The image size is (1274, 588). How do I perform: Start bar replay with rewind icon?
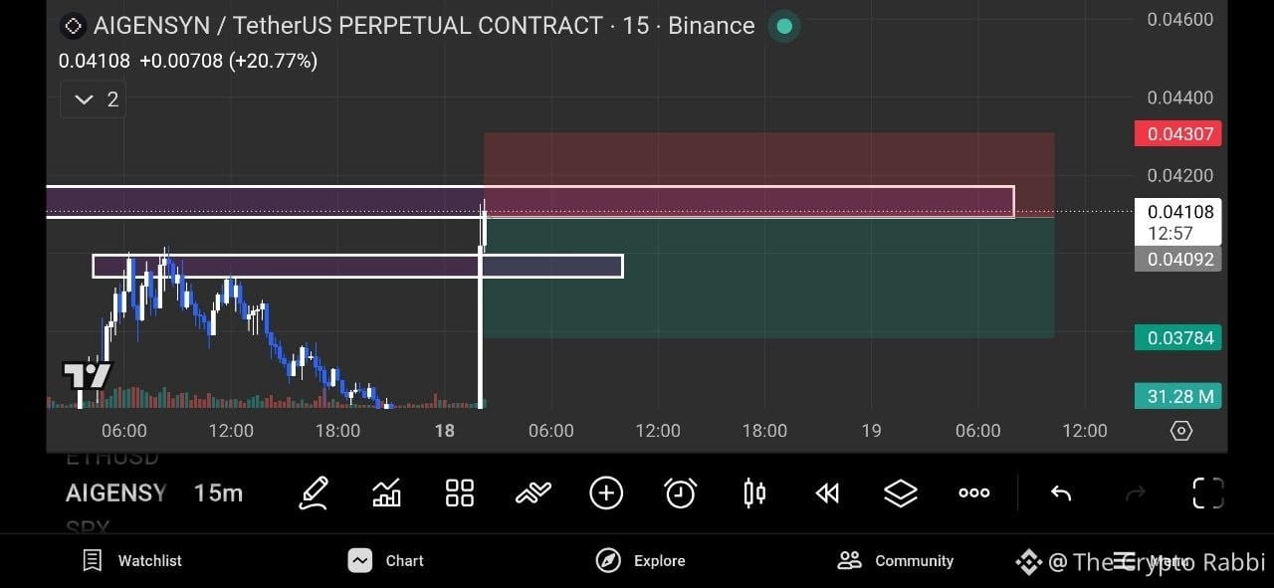coord(827,492)
